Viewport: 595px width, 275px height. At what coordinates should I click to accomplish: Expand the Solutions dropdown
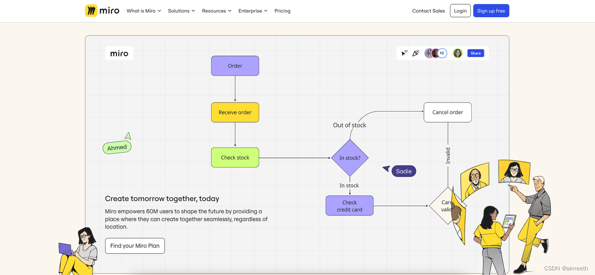[x=181, y=11]
